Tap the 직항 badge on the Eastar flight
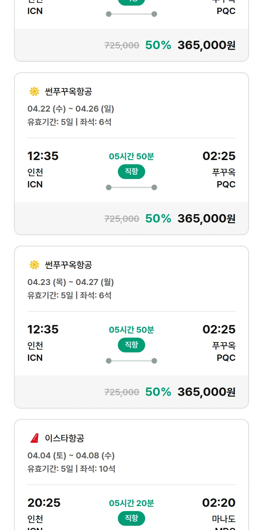 [x=131, y=518]
